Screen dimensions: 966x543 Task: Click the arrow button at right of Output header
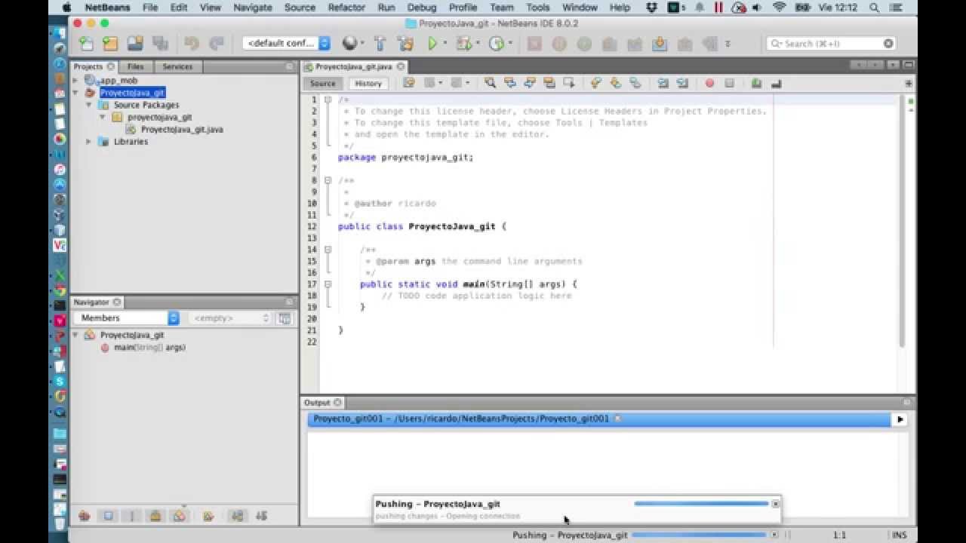pyautogui.click(x=900, y=419)
